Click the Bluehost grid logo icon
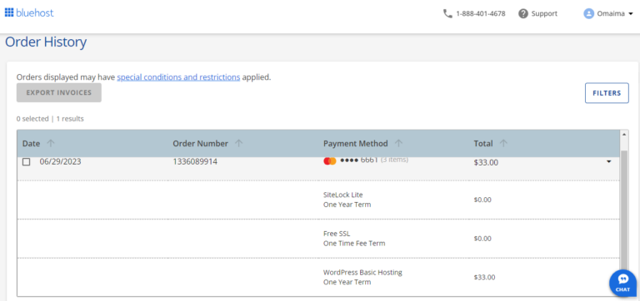640x301 pixels. click(x=9, y=12)
